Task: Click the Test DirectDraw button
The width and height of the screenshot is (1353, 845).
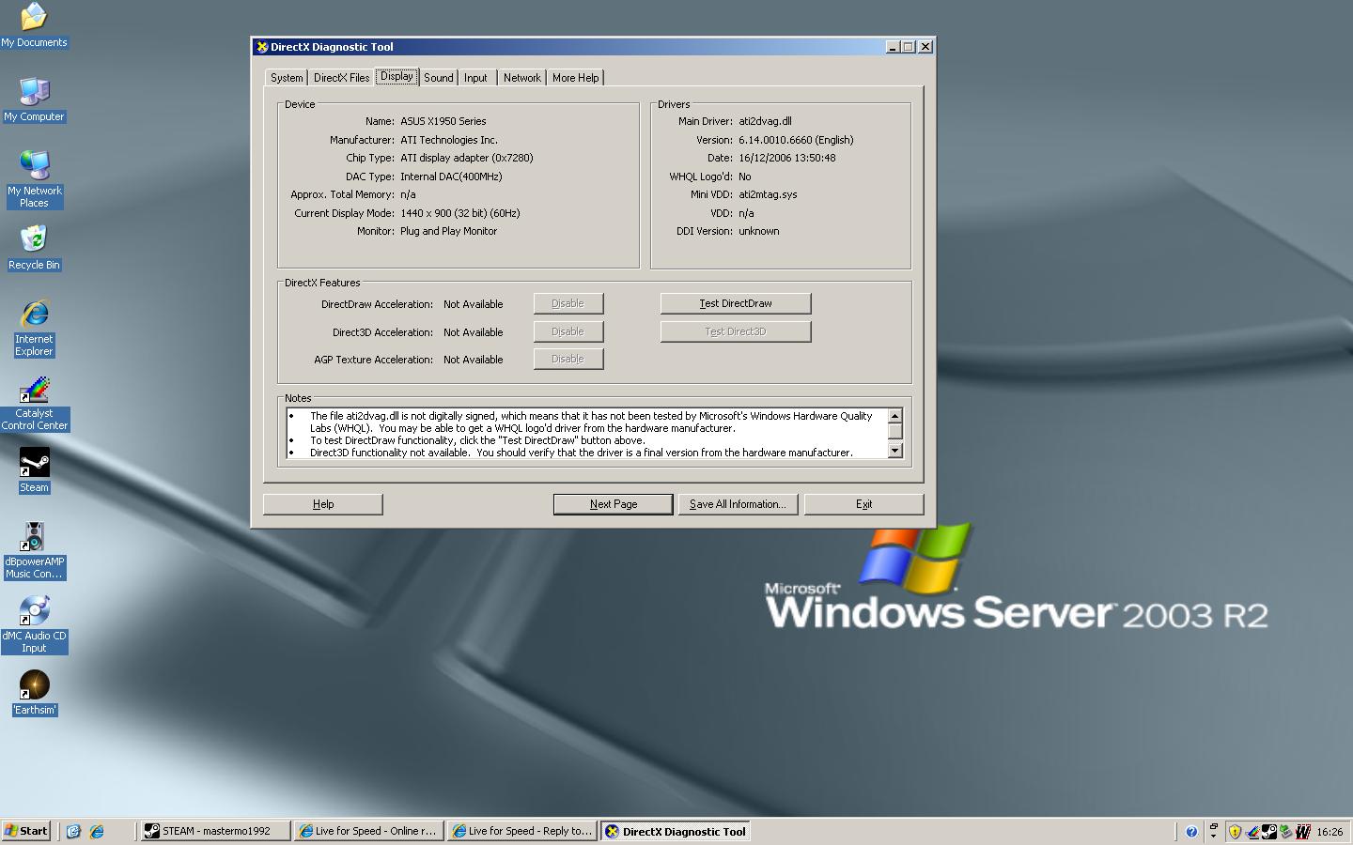Action: click(x=736, y=303)
